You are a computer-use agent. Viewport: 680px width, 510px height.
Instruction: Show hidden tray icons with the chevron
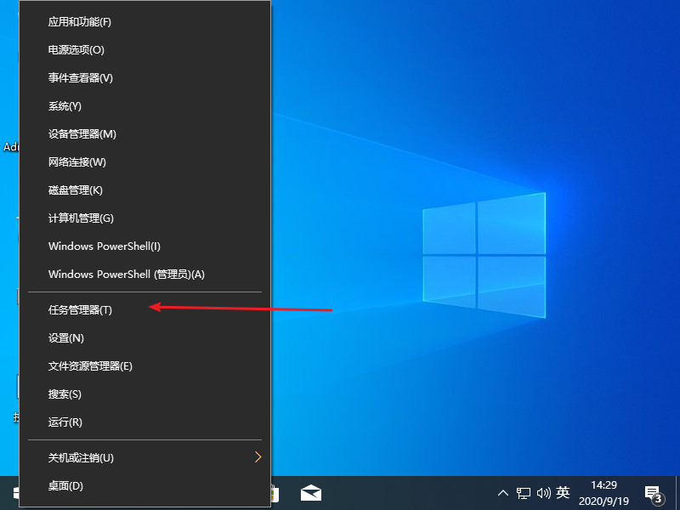pos(504,493)
